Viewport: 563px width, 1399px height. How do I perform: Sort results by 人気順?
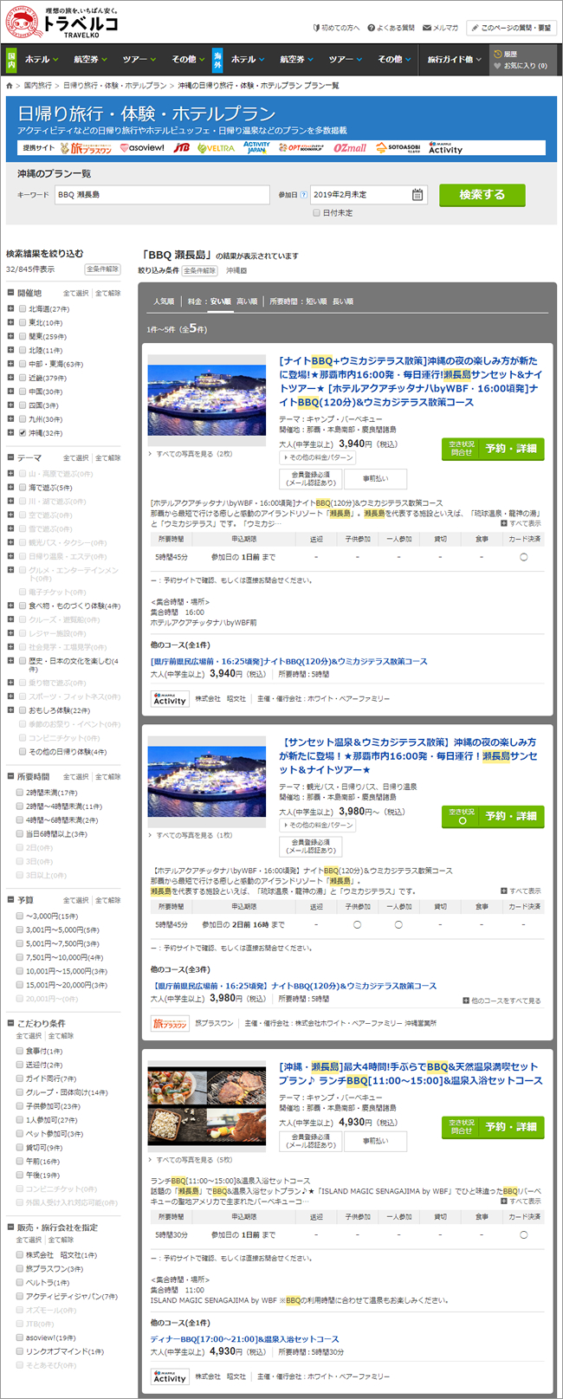coord(163,301)
